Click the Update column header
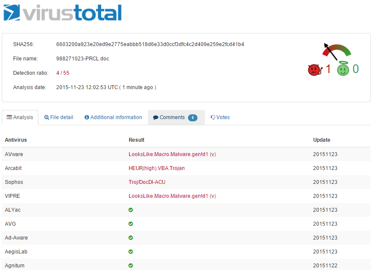The height and width of the screenshot is (270, 375). pos(322,140)
